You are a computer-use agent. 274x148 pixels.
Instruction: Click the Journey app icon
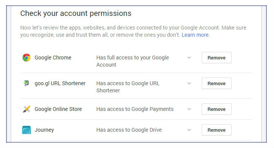tap(26, 130)
